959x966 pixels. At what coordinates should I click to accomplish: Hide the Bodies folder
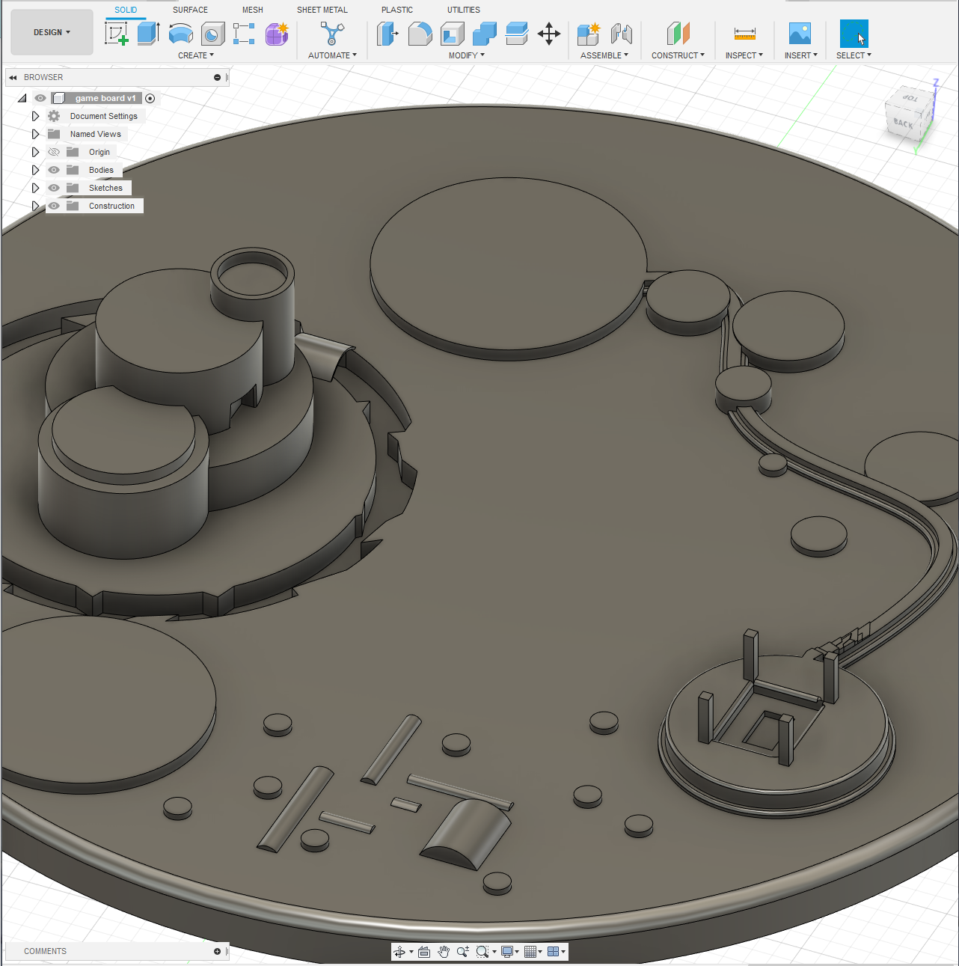pos(53,170)
